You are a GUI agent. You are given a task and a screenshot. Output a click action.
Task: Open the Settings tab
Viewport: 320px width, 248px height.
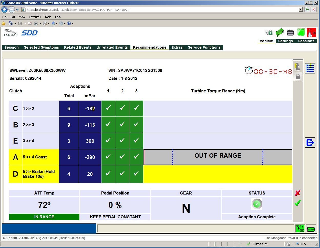(x=285, y=41)
